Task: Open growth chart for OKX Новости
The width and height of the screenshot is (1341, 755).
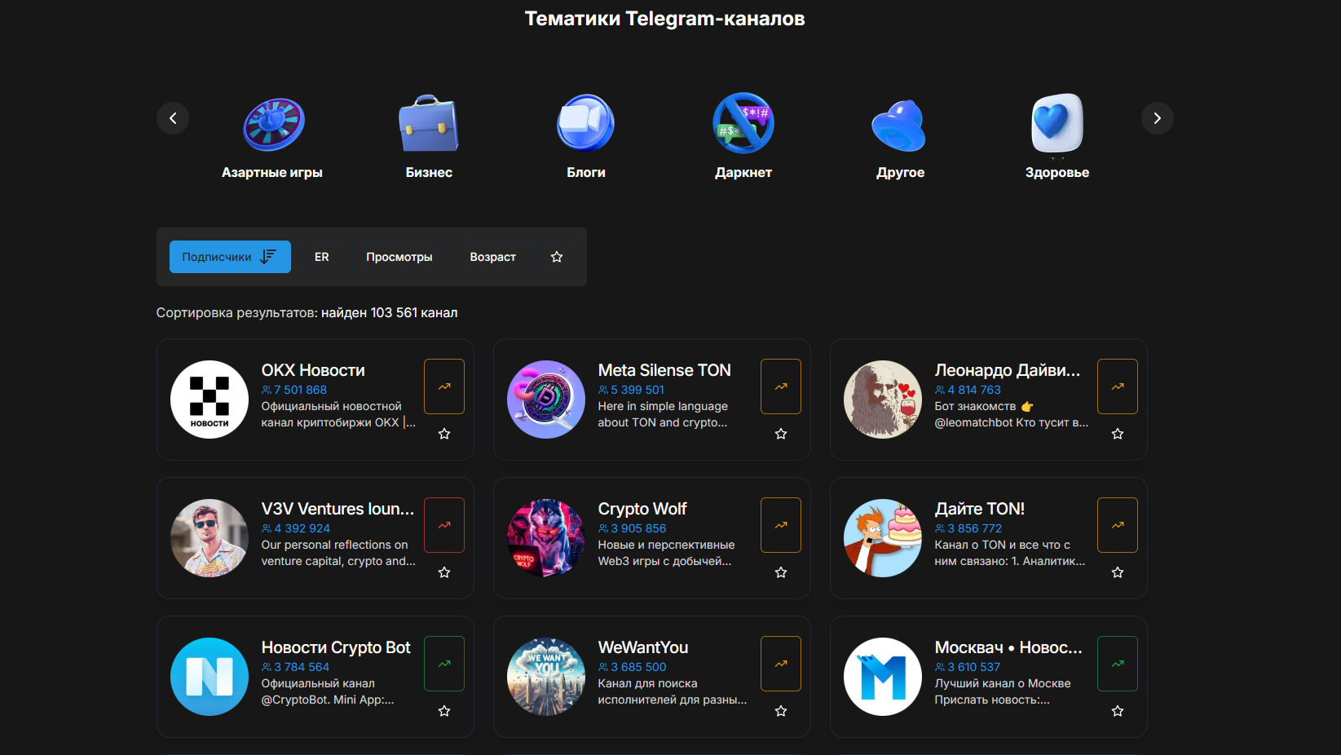Action: tap(444, 386)
